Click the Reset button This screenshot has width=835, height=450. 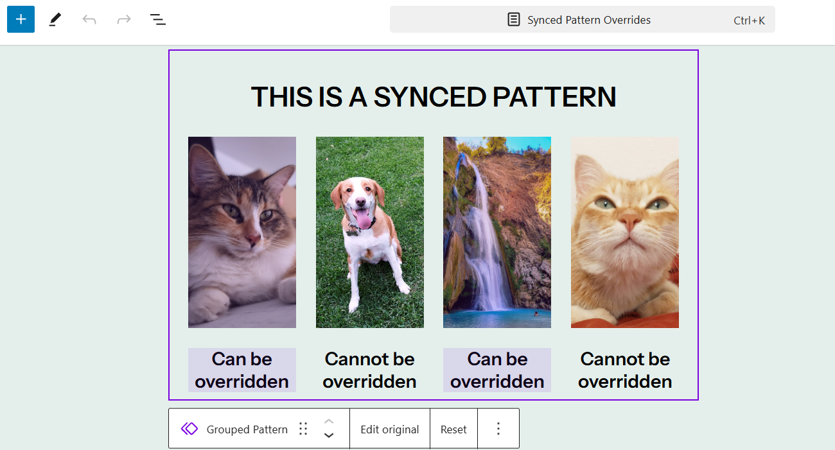453,429
